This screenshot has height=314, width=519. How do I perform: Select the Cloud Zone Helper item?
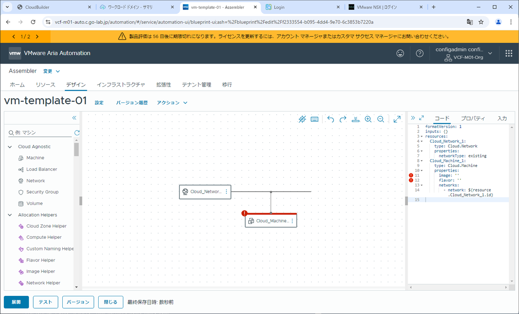[x=46, y=226]
